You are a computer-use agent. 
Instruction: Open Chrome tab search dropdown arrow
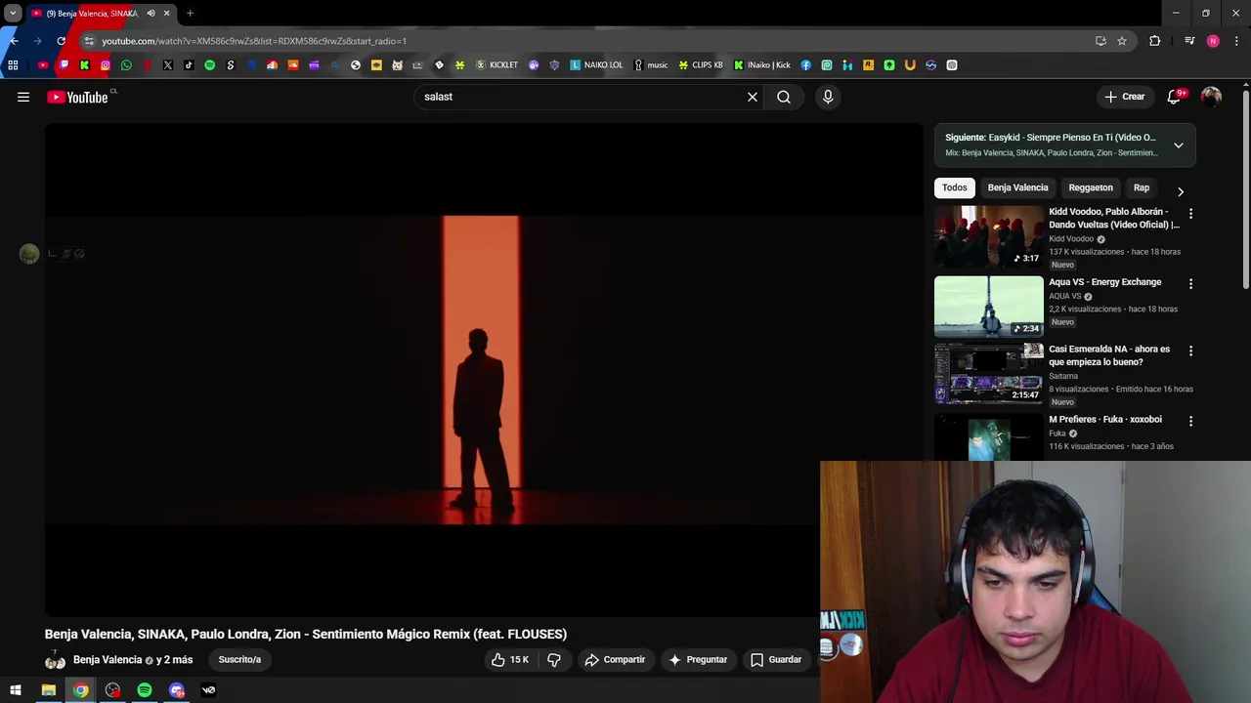tap(13, 14)
